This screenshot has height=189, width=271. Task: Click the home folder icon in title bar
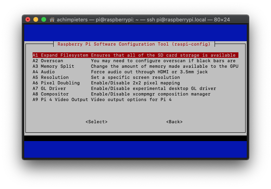pos(52,19)
